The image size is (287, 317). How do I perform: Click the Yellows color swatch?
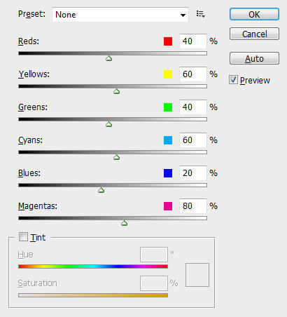coord(168,74)
